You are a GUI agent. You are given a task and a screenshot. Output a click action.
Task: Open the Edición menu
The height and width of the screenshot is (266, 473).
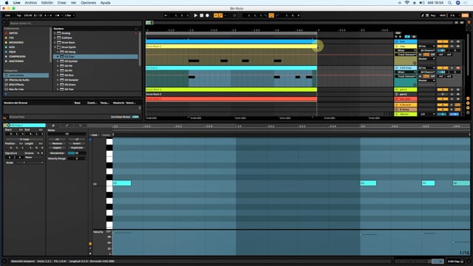click(47, 3)
